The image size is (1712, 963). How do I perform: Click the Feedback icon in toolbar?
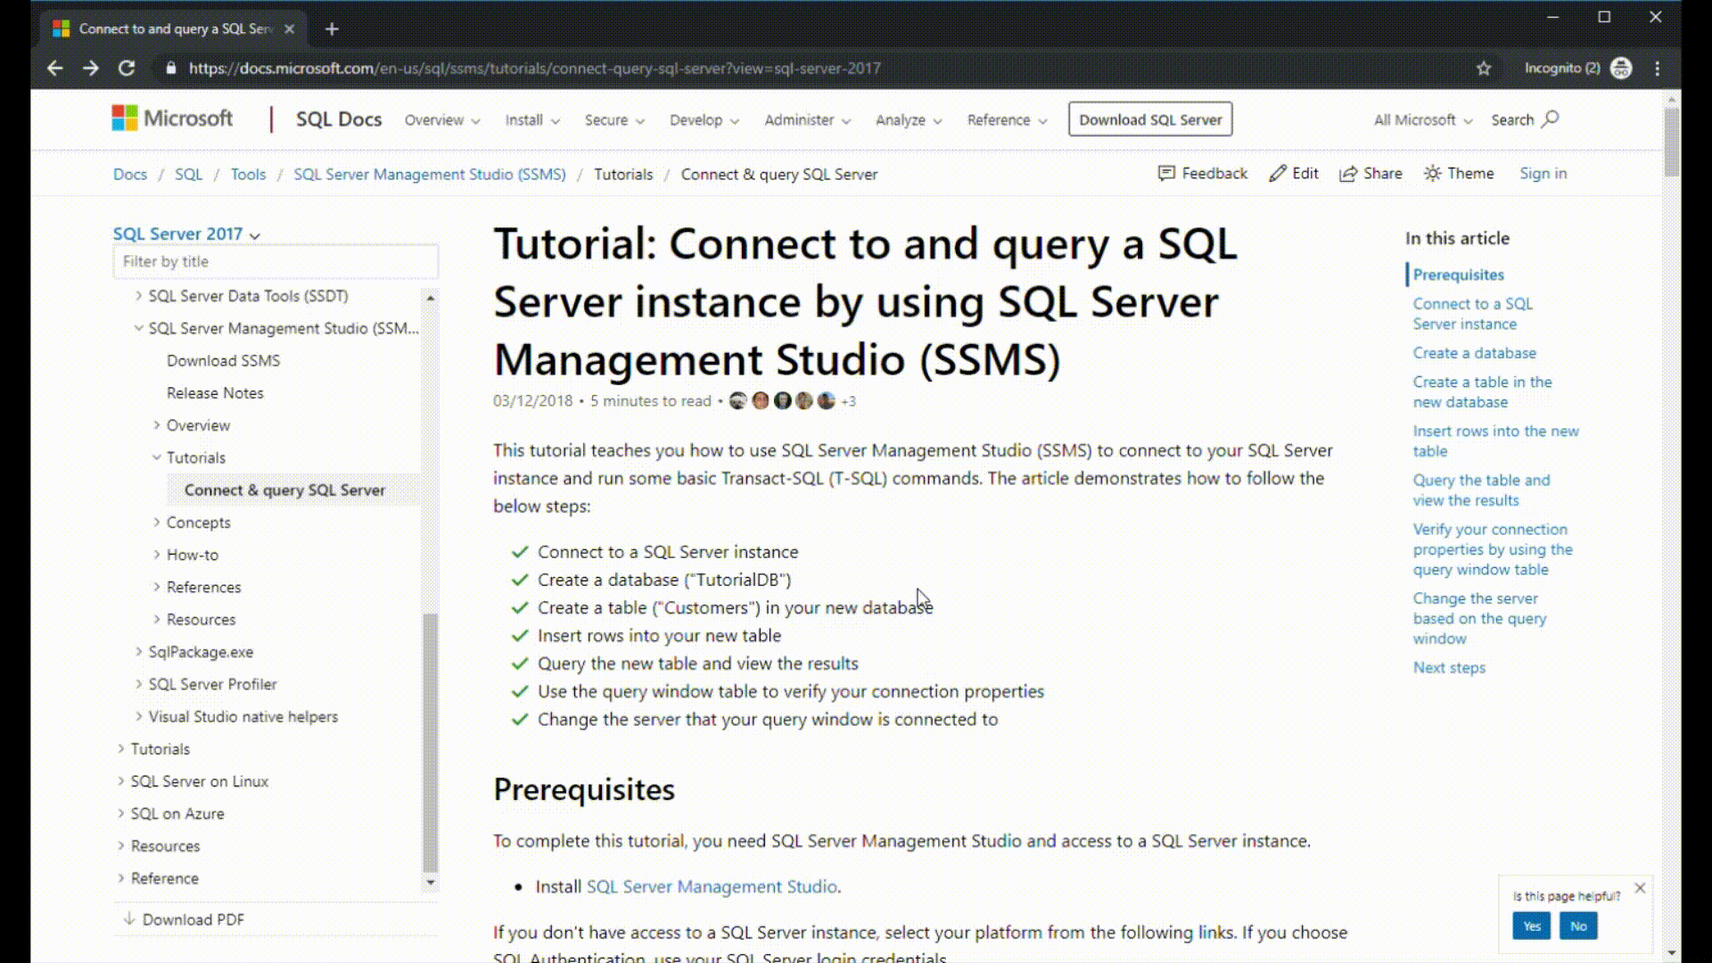(1165, 173)
